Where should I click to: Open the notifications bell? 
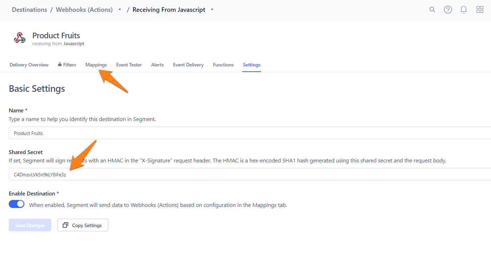pyautogui.click(x=463, y=9)
